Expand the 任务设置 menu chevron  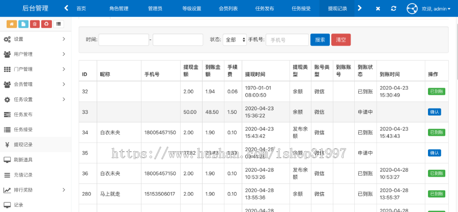pos(64,99)
